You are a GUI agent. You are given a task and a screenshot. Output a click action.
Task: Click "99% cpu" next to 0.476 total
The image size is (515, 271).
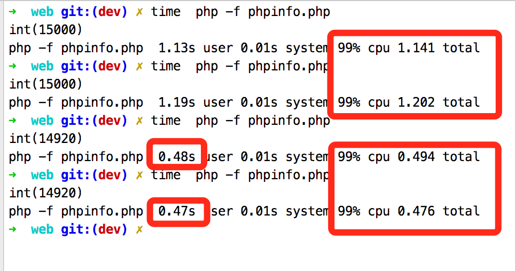(x=363, y=211)
